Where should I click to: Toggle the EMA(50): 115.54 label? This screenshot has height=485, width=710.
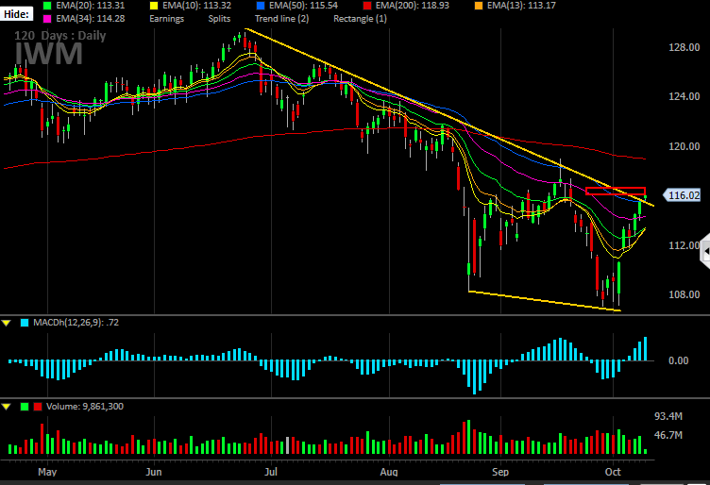pos(303,6)
